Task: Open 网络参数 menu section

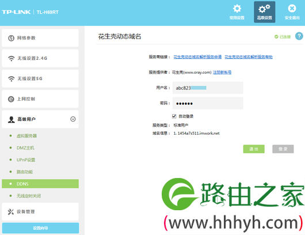Action: 40,38
